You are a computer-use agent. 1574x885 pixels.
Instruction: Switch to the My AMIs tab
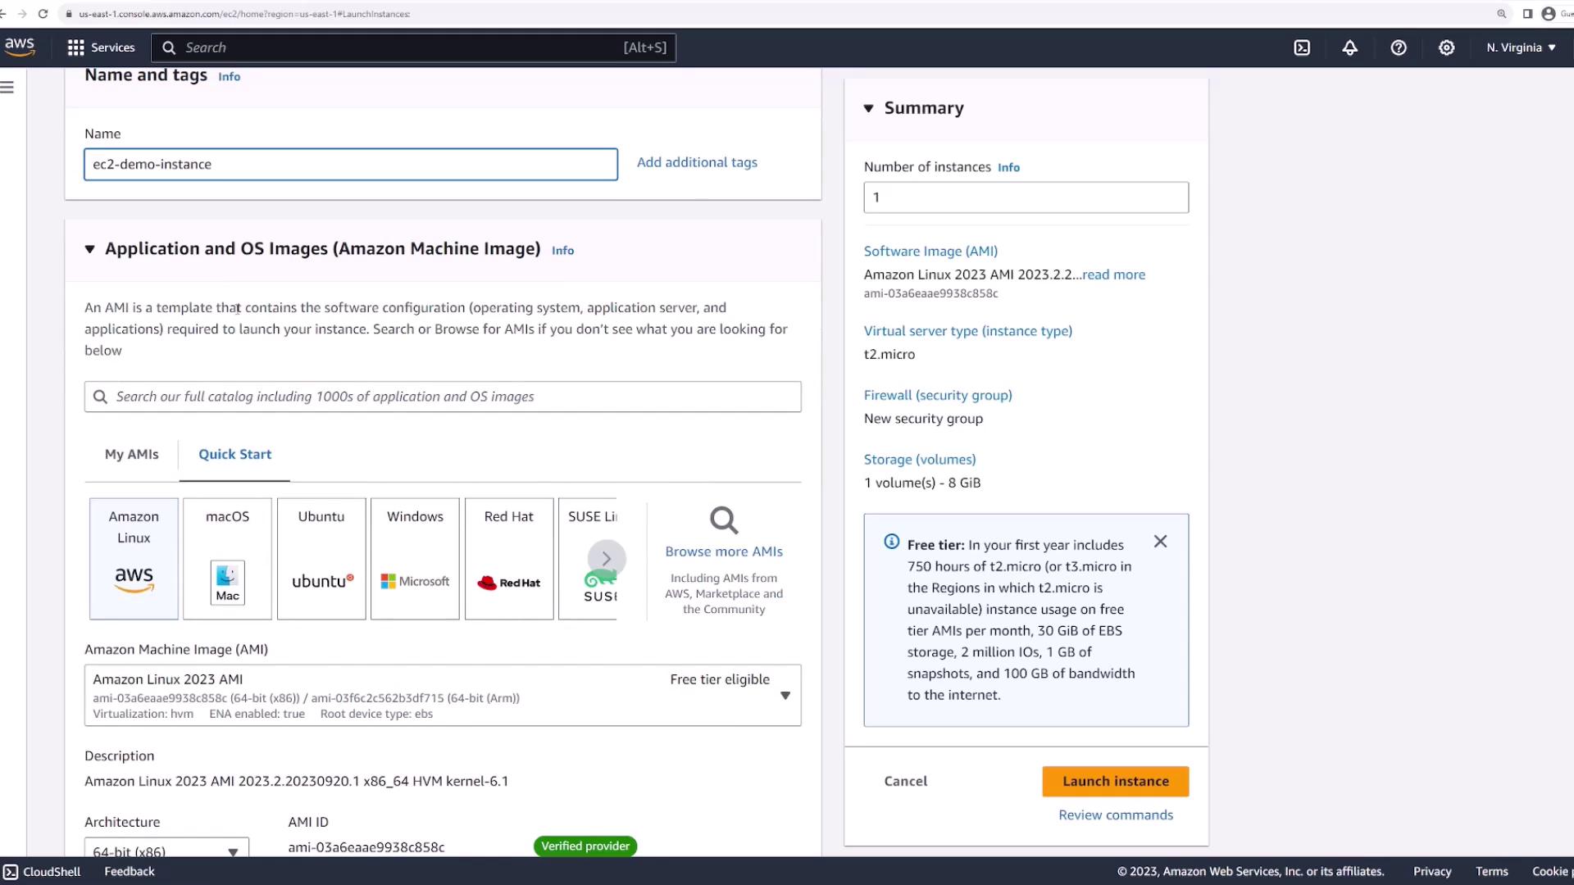[x=131, y=454]
